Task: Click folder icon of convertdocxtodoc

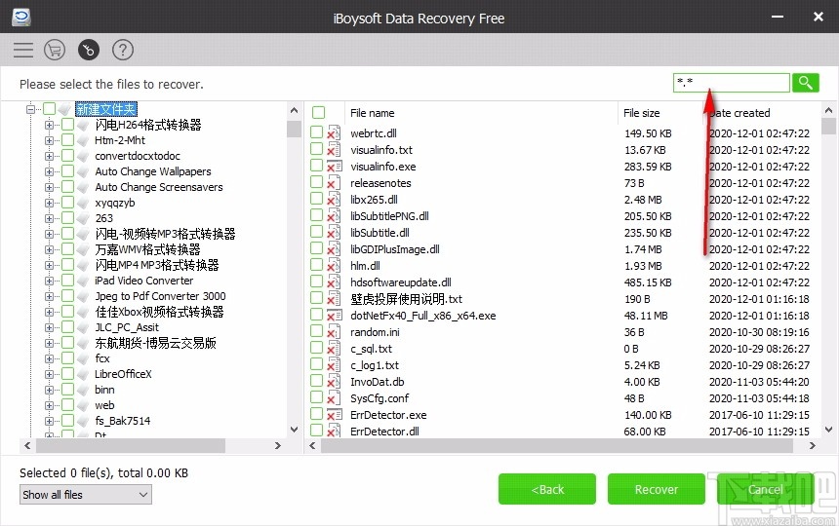Action: 83,156
